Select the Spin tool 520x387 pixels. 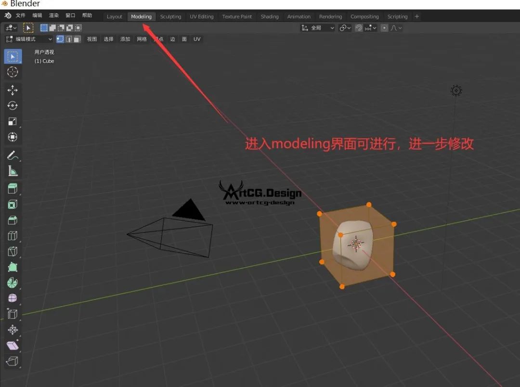tap(13, 283)
